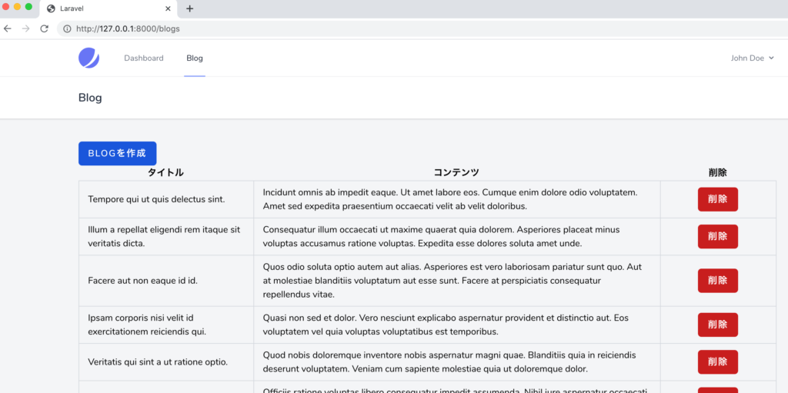Click the address bar URL field
The image size is (788, 393).
click(422, 28)
